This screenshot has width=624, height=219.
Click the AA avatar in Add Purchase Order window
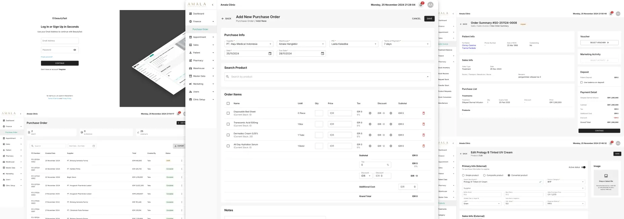click(x=430, y=5)
